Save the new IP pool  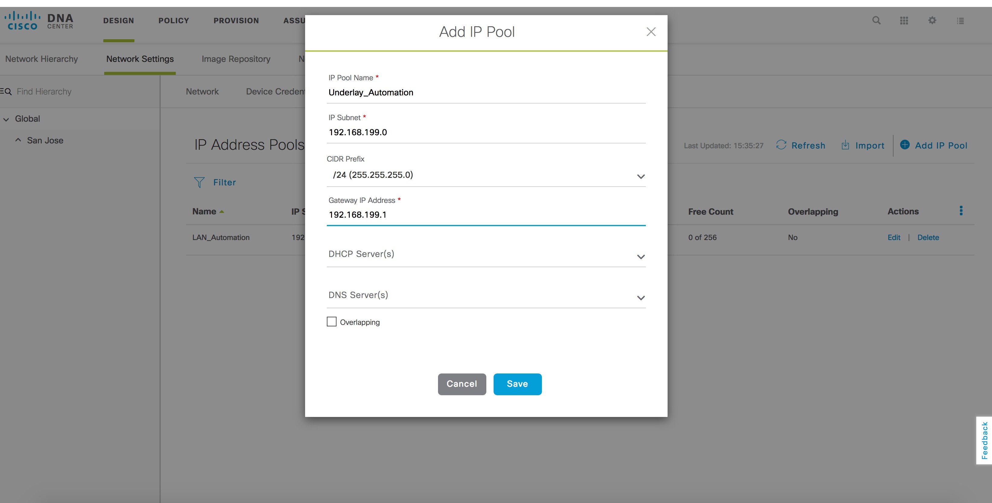point(517,384)
